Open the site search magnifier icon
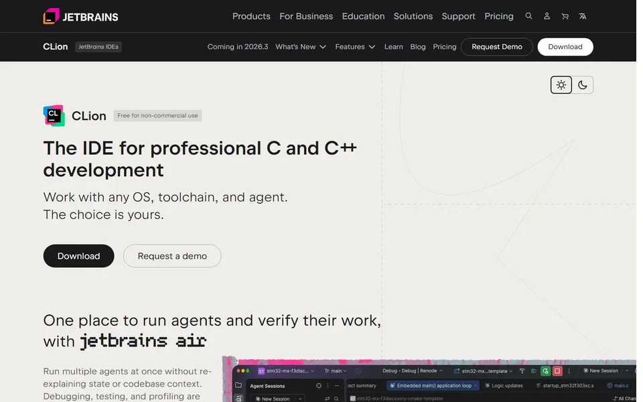This screenshot has height=402, width=643. [528, 16]
